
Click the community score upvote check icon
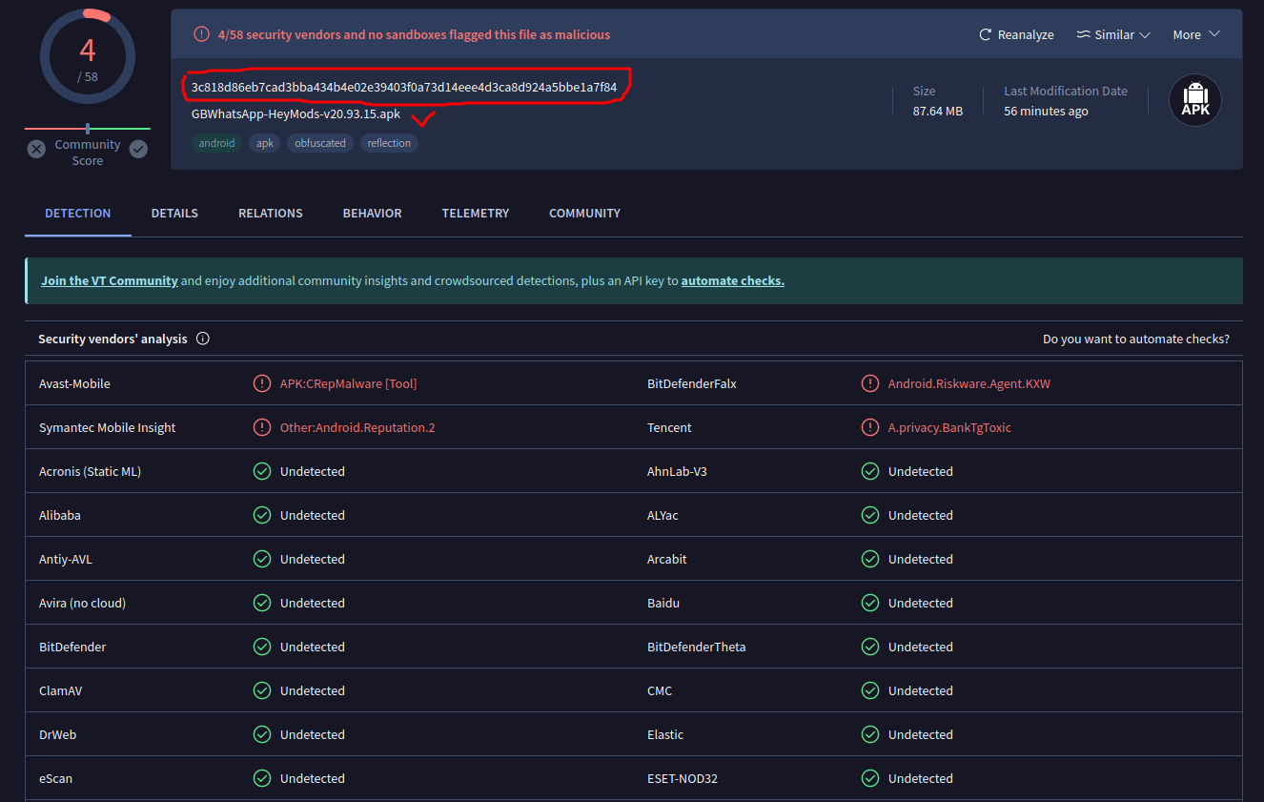[138, 149]
